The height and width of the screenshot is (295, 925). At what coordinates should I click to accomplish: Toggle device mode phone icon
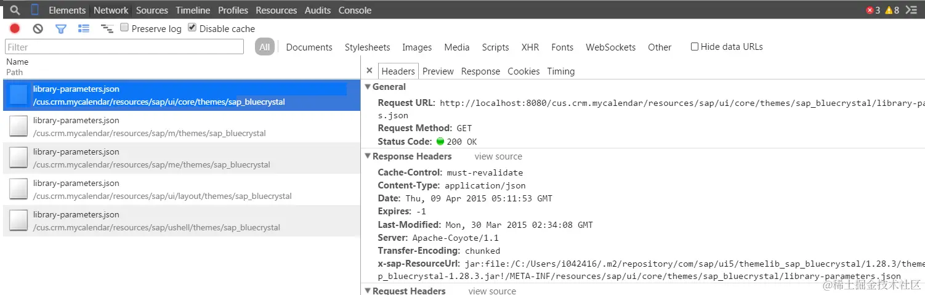(34, 10)
